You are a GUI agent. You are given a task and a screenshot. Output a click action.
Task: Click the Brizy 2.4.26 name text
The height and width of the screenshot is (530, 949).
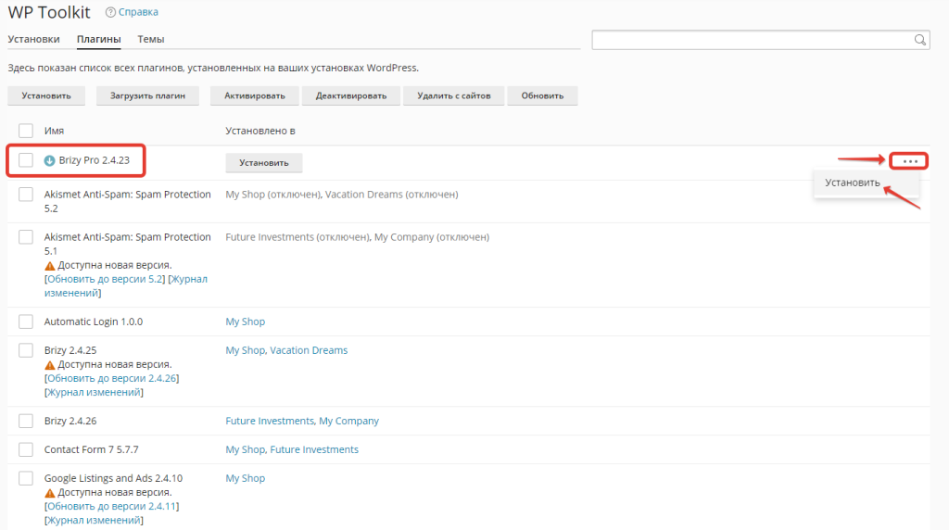tap(70, 421)
